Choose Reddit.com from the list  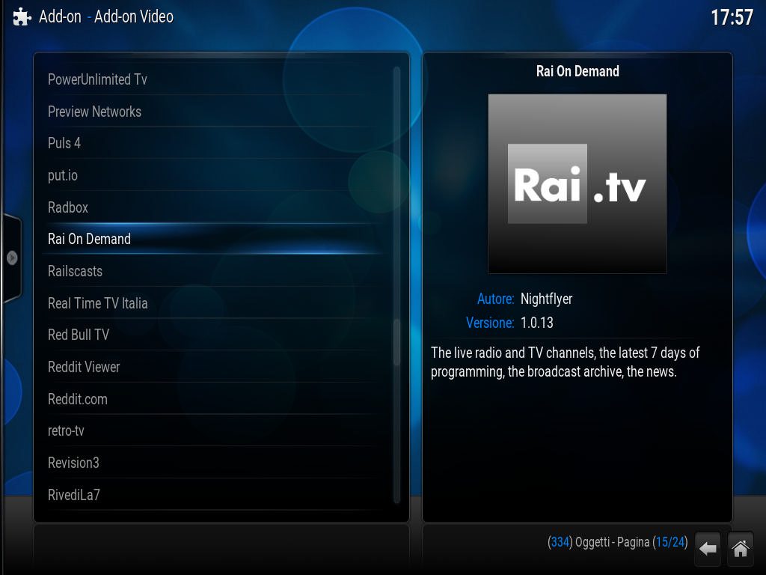pos(78,399)
